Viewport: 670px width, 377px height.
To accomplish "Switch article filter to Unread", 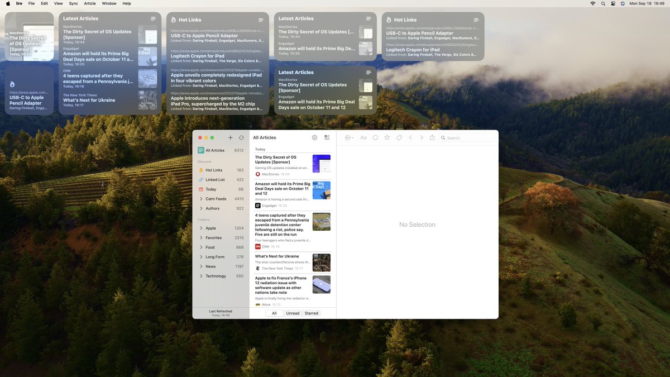I will [x=293, y=313].
